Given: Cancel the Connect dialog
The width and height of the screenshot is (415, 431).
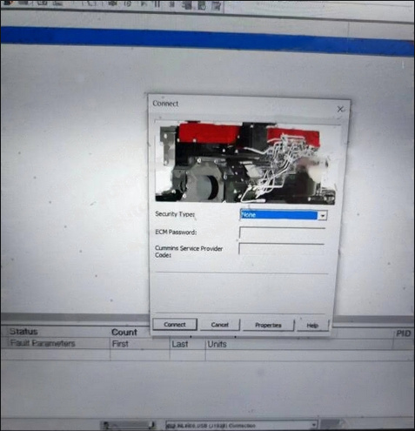Looking at the screenshot, I should point(220,325).
